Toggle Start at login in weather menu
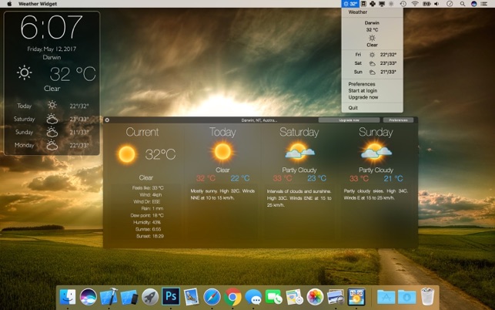This screenshot has height=310, width=495. [363, 90]
